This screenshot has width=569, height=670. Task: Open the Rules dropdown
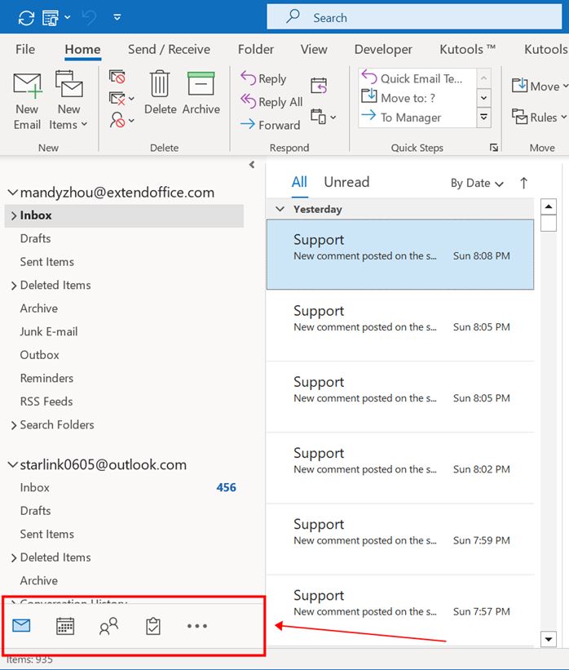click(540, 117)
